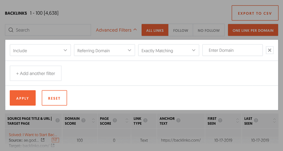Click the search magnifier icon
Screen dimensions: 283x151
(x=11, y=30)
